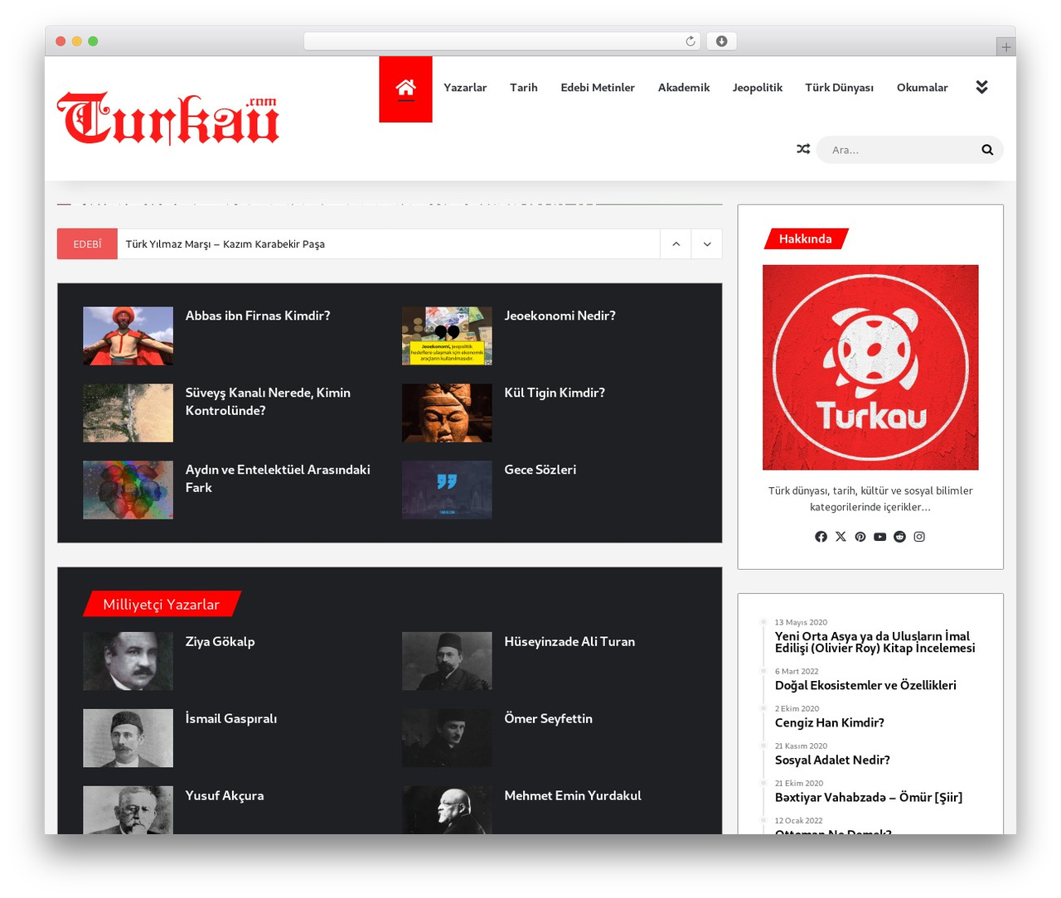Open Turkau X (Twitter) profile icon
This screenshot has height=898, width=1061.
841,537
